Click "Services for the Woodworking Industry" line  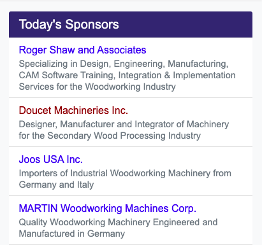tap(97, 87)
